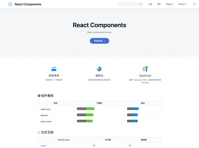
Task: Focus the search input in the header
Action: (x=130, y=4)
